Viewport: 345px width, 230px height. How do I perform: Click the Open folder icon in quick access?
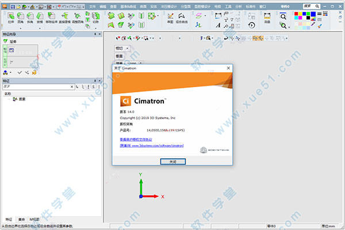pos(18,6)
